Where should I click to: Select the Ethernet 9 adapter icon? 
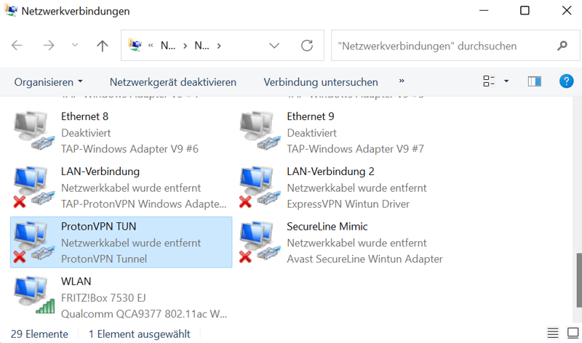click(260, 132)
